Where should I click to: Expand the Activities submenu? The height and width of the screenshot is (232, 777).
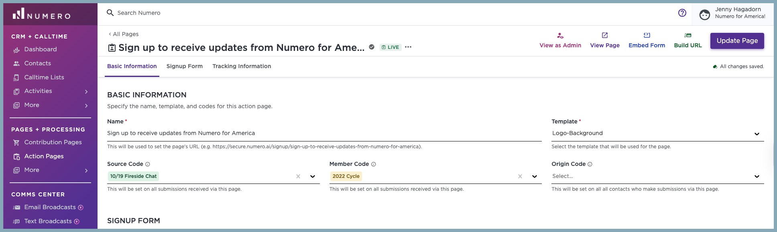86,92
